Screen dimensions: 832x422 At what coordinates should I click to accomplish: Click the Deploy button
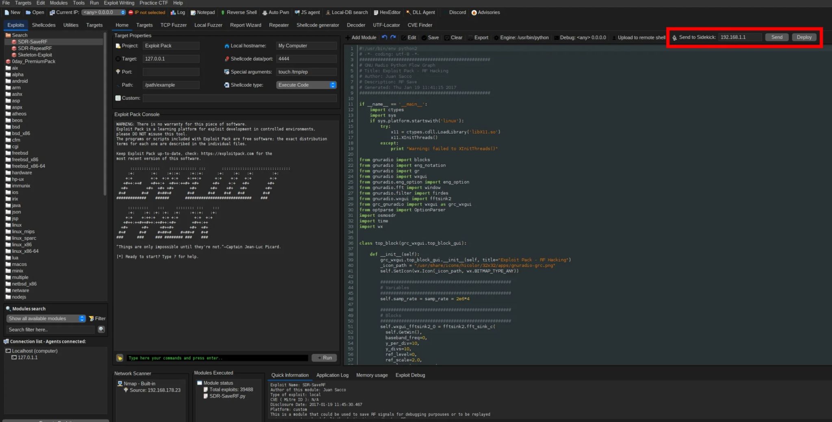click(804, 37)
